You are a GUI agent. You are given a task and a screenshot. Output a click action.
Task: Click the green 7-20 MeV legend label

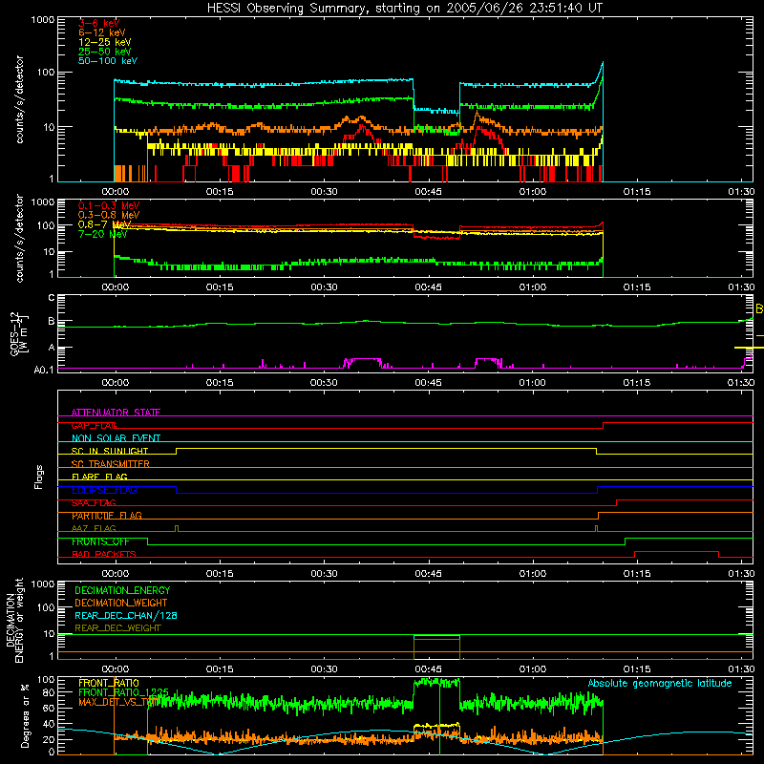click(102, 234)
